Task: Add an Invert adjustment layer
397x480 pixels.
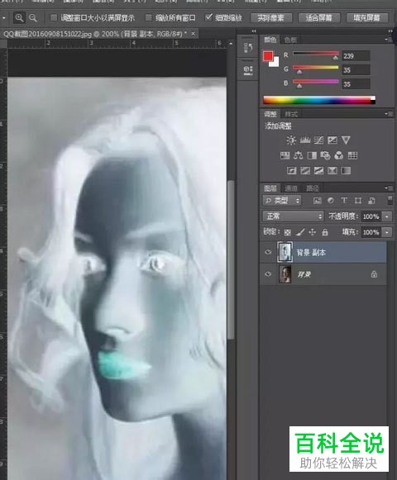Action: (x=291, y=170)
